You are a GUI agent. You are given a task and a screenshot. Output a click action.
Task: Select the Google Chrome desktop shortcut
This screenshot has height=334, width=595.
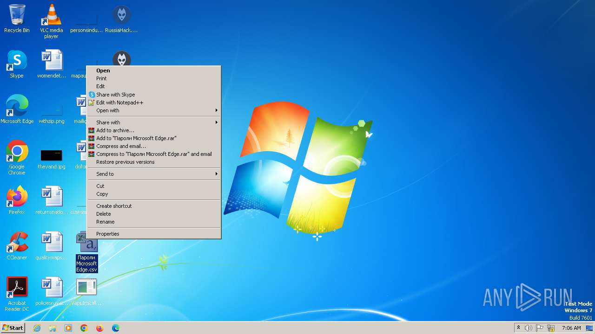tap(17, 158)
